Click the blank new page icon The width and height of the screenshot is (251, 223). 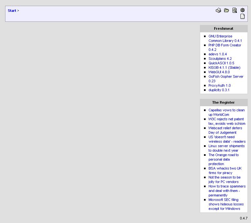click(x=242, y=16)
